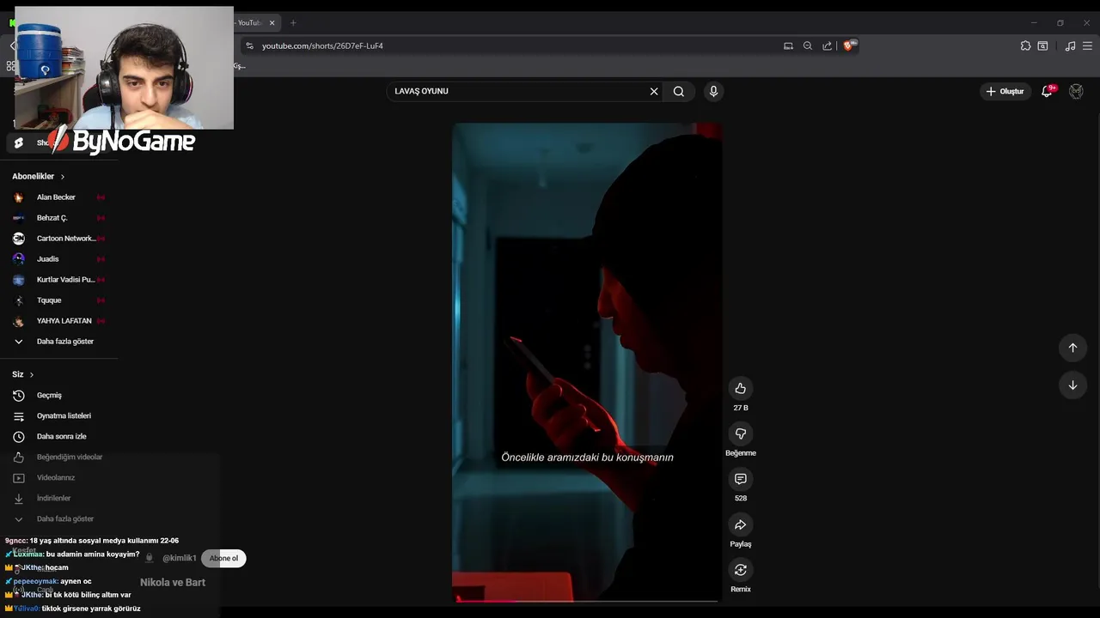Image resolution: width=1100 pixels, height=618 pixels.
Task: Expand Daha fazla göster under Abonelikler
Action: pyautogui.click(x=64, y=342)
